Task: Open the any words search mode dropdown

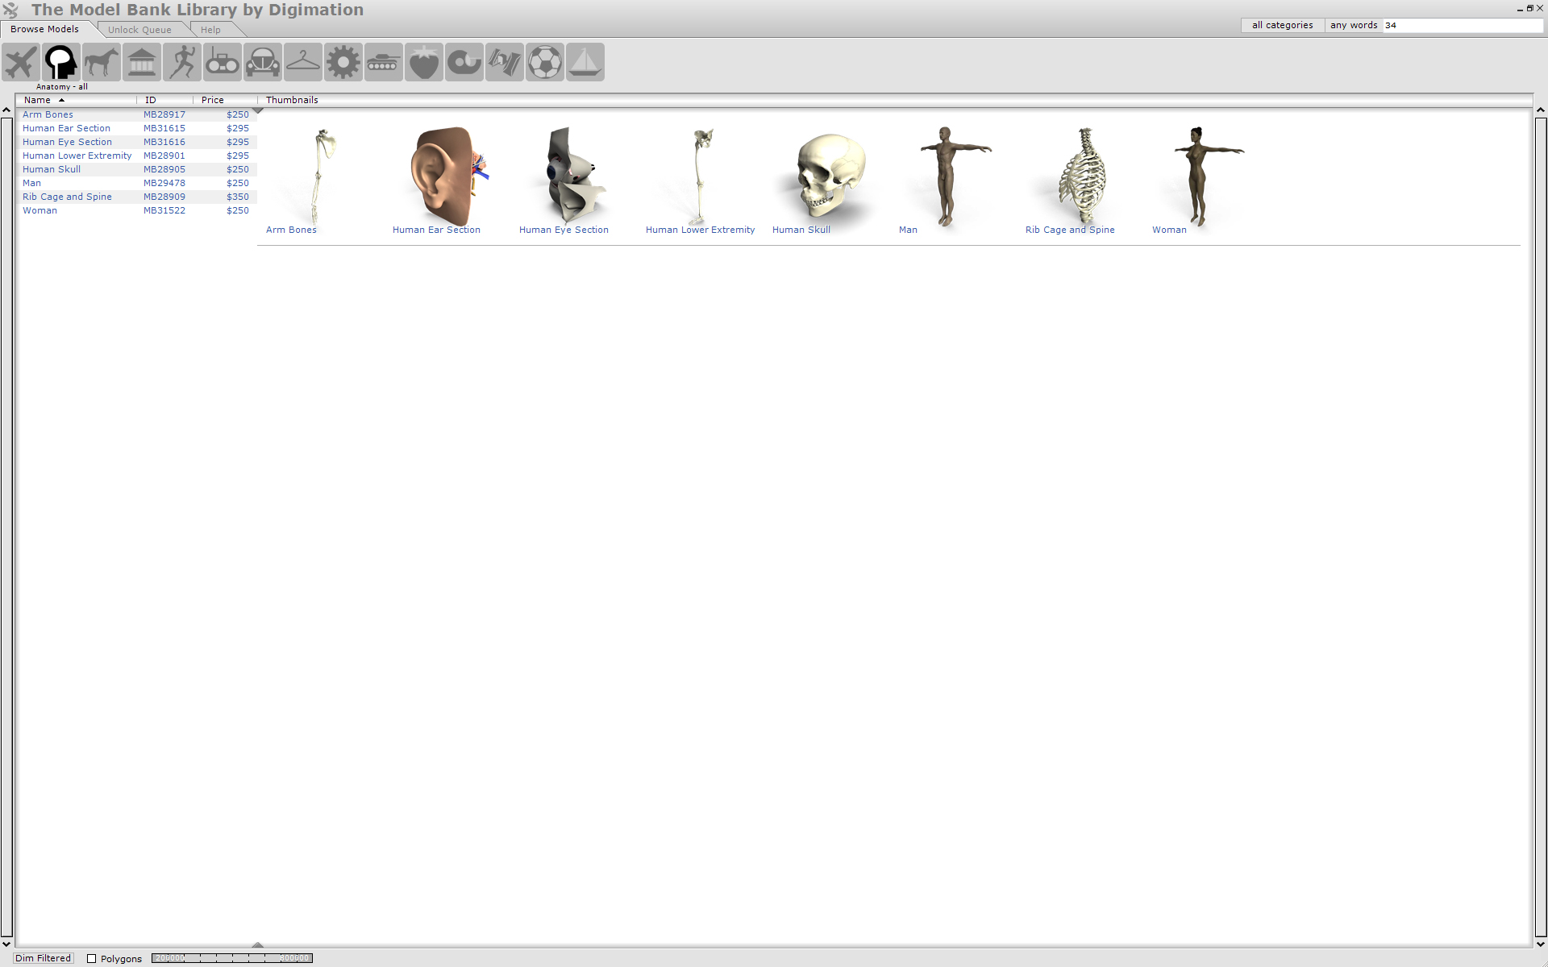Action: coord(1354,25)
